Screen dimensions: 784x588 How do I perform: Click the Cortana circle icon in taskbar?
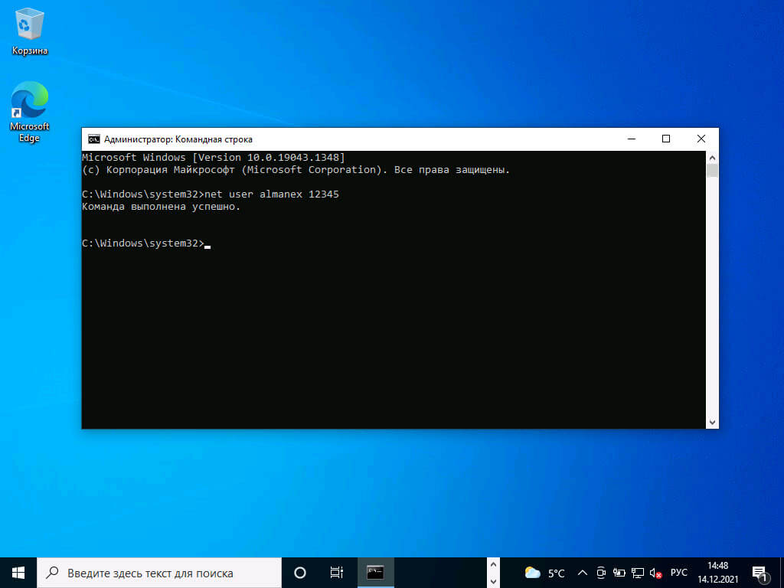tap(300, 573)
